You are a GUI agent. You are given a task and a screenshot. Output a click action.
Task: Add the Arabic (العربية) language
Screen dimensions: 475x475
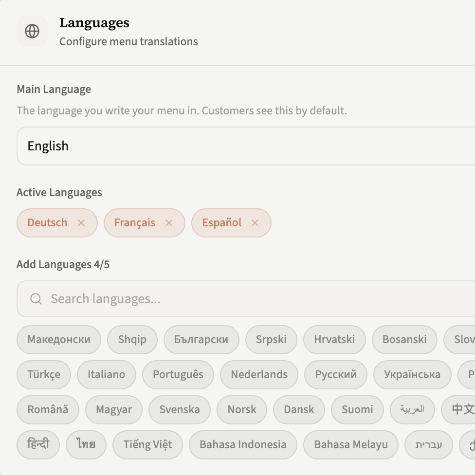(412, 410)
